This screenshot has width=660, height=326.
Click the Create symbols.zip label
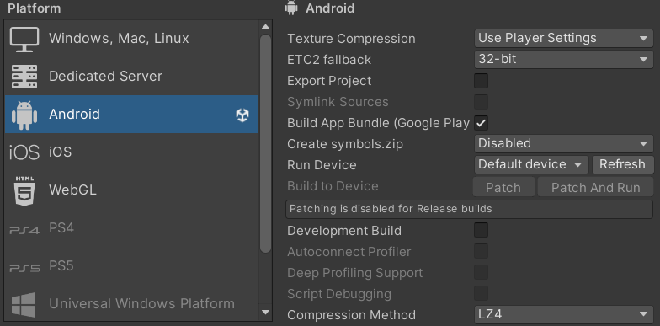click(345, 144)
